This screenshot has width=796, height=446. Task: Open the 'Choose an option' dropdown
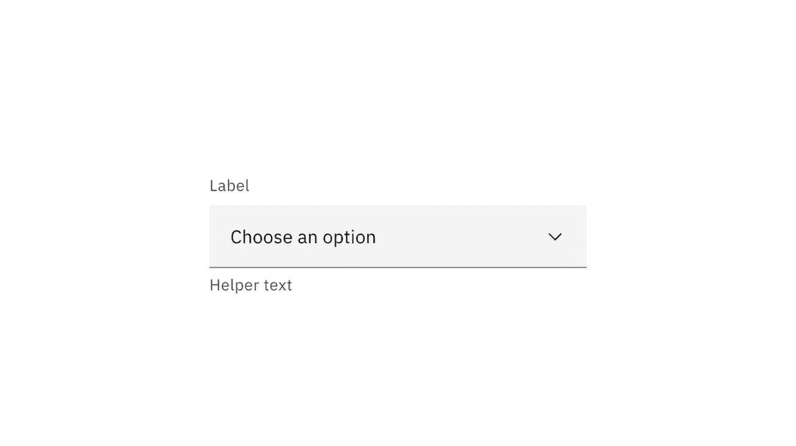397,236
